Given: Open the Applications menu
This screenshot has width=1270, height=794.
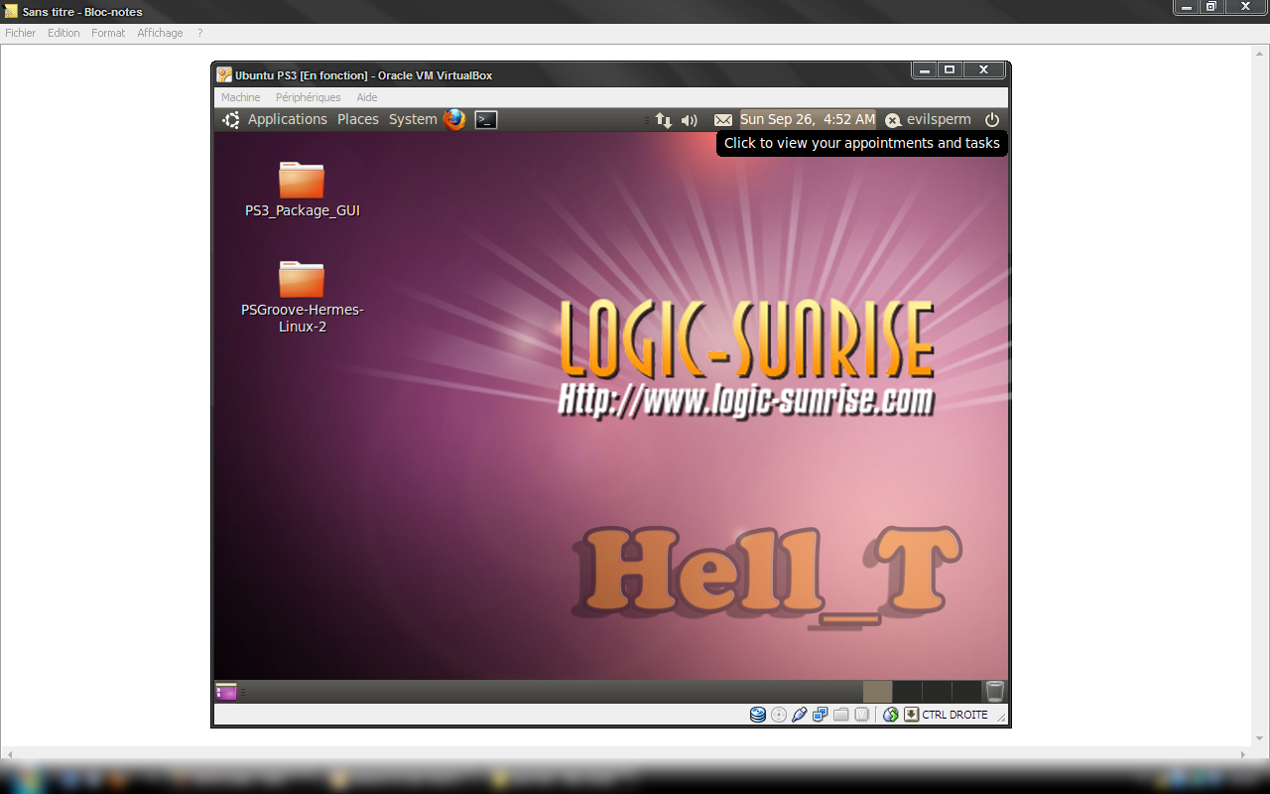Looking at the screenshot, I should (x=288, y=119).
